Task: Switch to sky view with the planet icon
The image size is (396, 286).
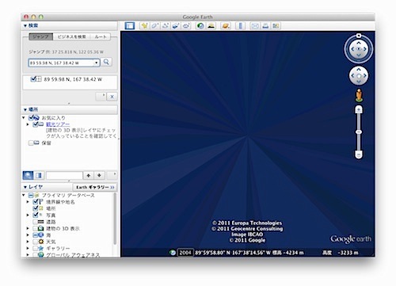Action: [x=226, y=26]
